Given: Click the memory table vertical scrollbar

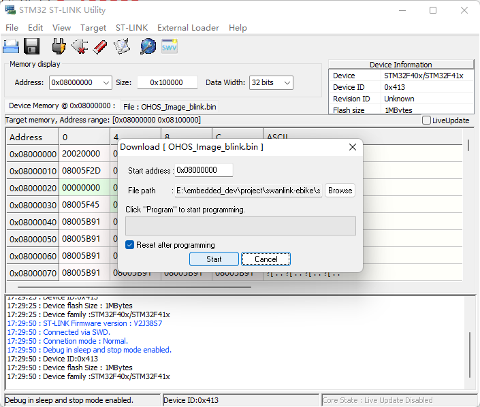Looking at the screenshot, I should click(x=468, y=146).
